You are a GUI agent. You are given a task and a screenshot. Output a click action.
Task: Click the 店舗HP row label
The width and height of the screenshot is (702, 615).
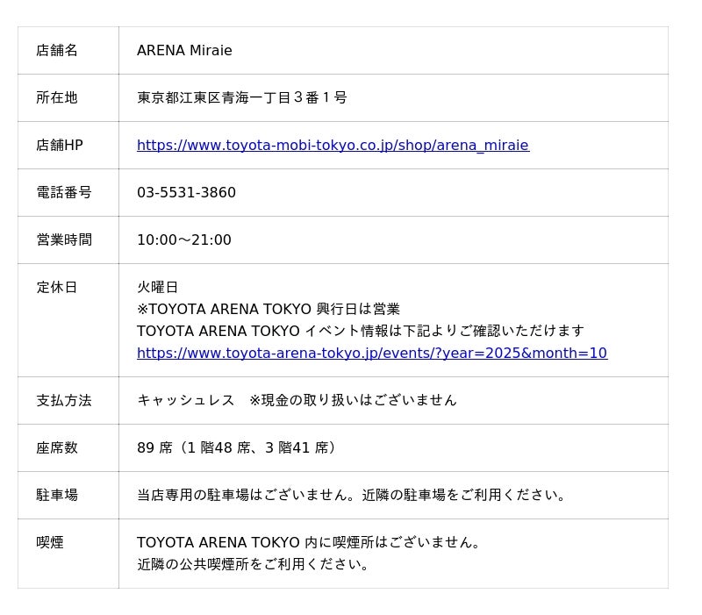point(60,146)
